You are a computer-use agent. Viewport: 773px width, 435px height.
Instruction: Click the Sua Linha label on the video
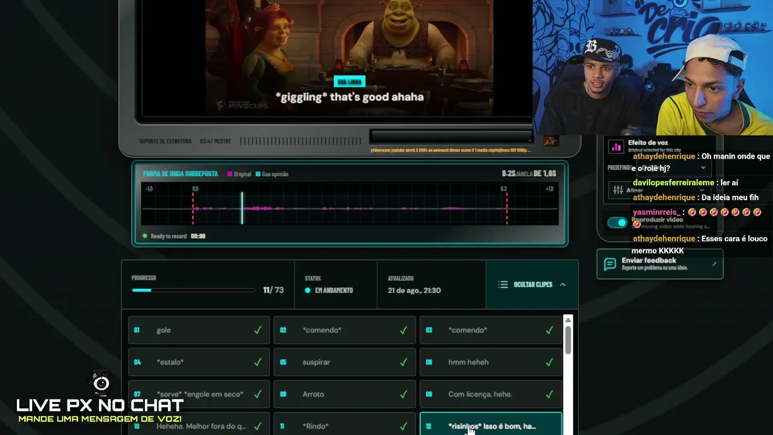click(x=350, y=82)
